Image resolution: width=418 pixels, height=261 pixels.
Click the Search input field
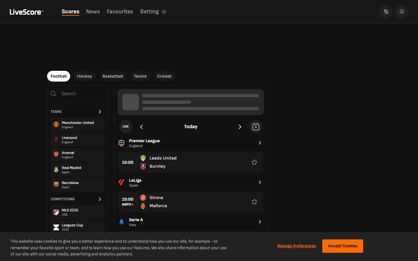point(78,94)
